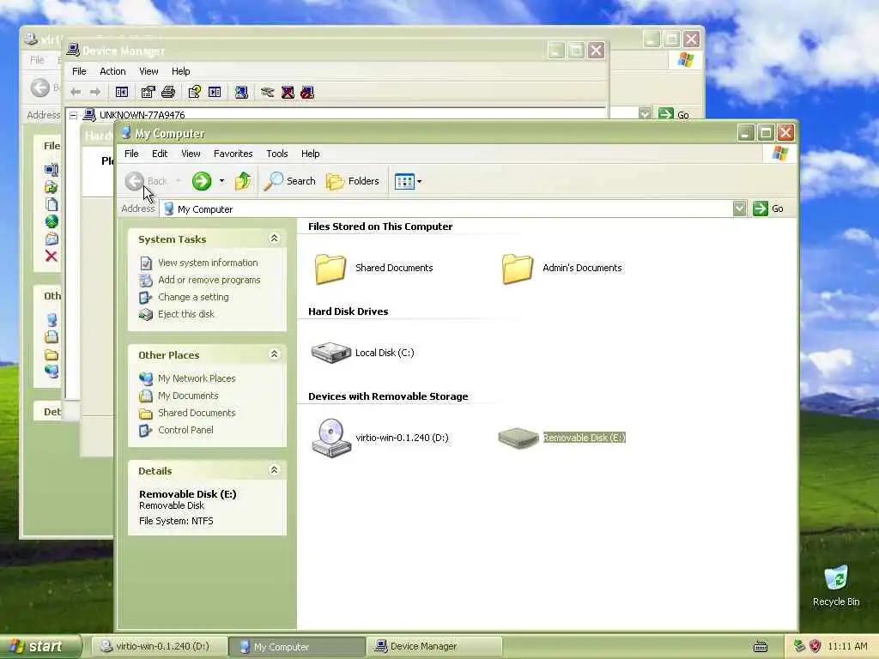Screen dimensions: 879x659
Task: Toggle action pane icon in Device Manager toolbar
Action: click(x=215, y=92)
